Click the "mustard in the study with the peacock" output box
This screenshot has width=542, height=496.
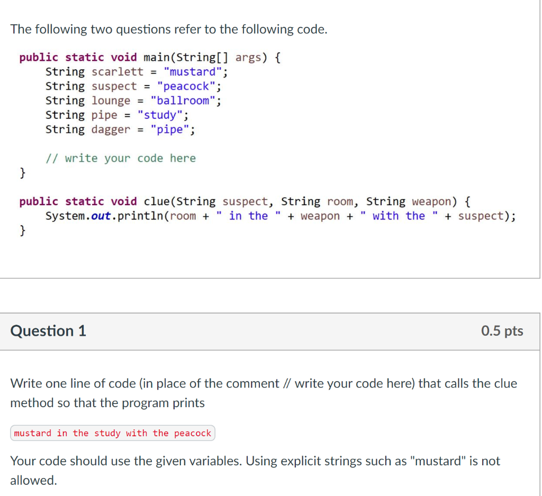[x=112, y=433]
